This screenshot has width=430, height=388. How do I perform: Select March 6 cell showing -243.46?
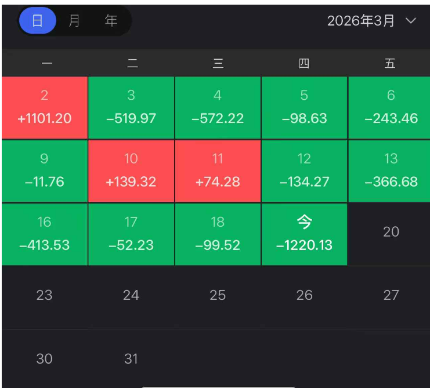[x=389, y=108]
